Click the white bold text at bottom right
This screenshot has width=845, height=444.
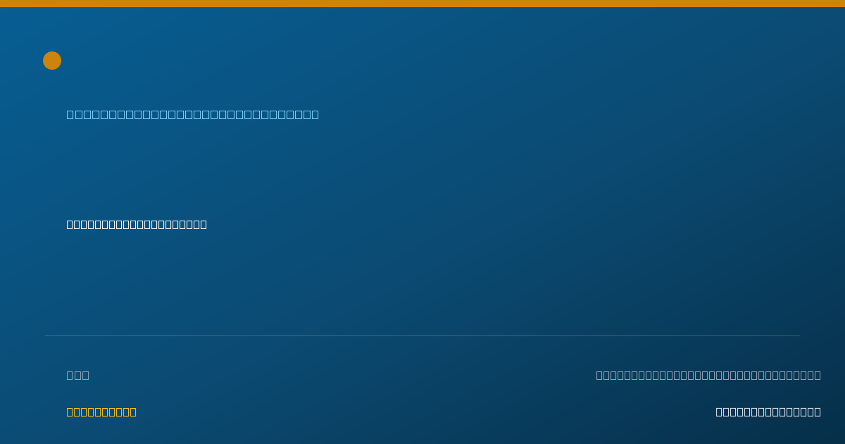(x=768, y=412)
